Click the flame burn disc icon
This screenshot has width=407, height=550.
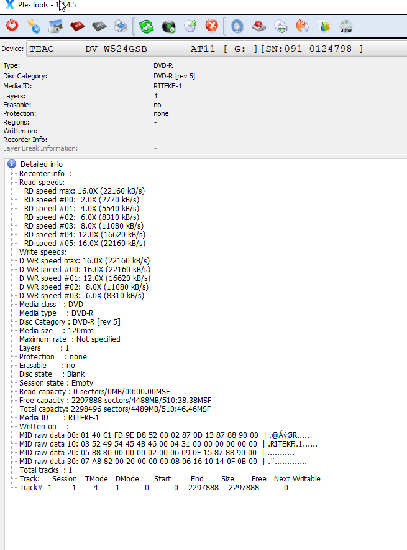pos(303,26)
